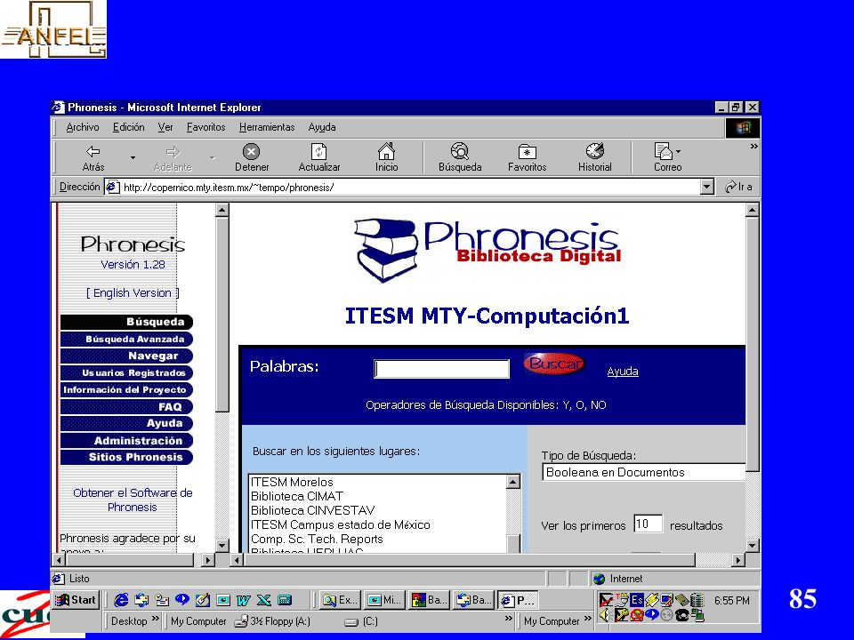Screen dimensions: 854x640
Task: Show browsing history with the Historial button
Action: [594, 158]
